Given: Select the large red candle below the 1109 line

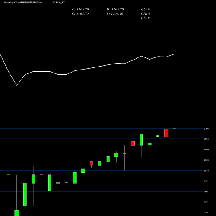Looking at the screenshot, I should click(166, 133).
